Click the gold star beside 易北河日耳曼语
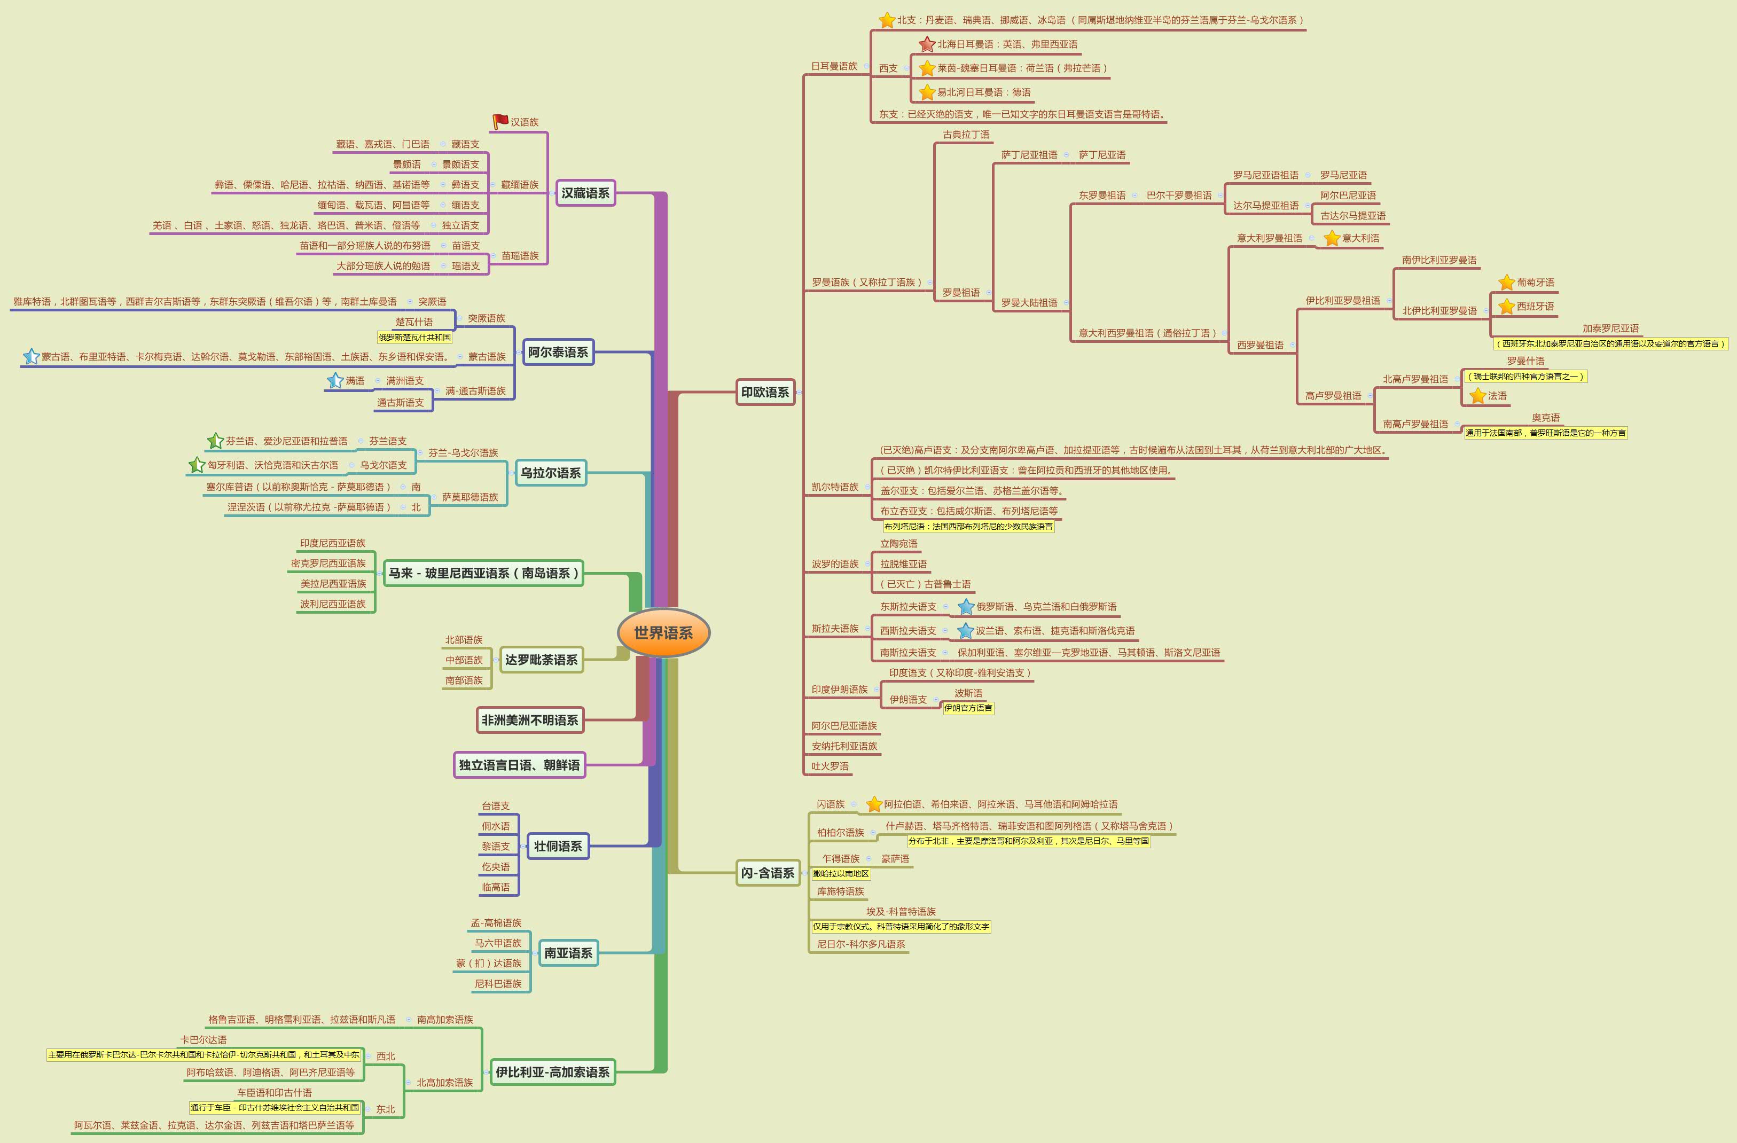 pyautogui.click(x=927, y=93)
